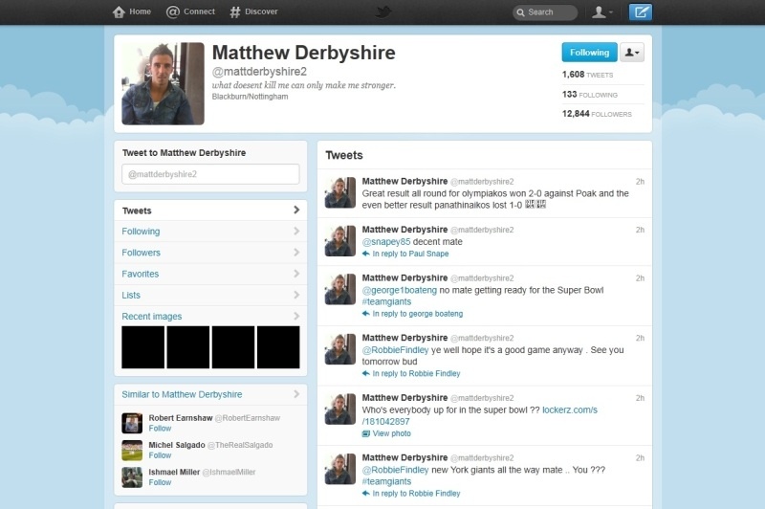This screenshot has height=509, width=765.
Task: Click View photo under super bowl tweet
Action: pos(392,433)
